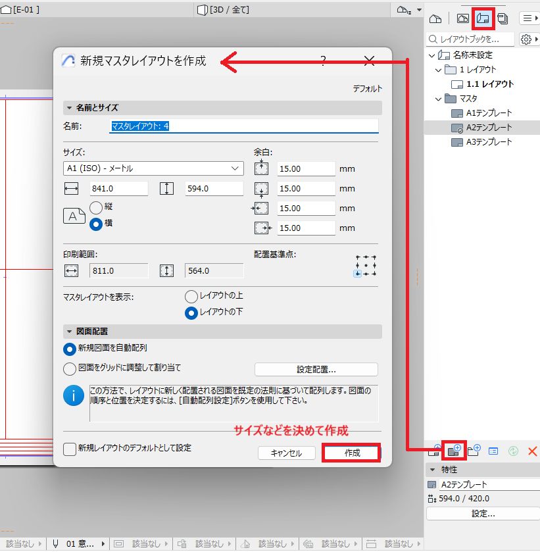Open the 01 意... pen set dropdown arrow

click(x=103, y=544)
